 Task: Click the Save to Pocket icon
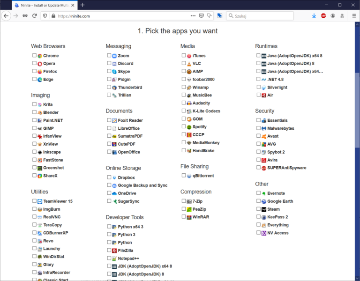click(x=201, y=16)
